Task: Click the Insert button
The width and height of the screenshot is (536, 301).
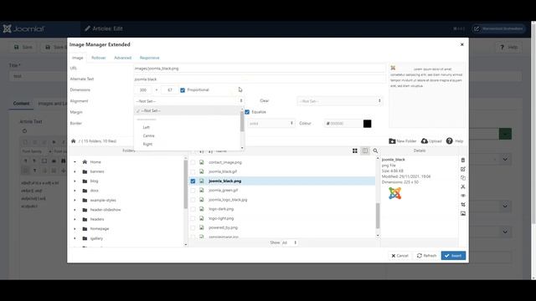Action: coord(453,256)
